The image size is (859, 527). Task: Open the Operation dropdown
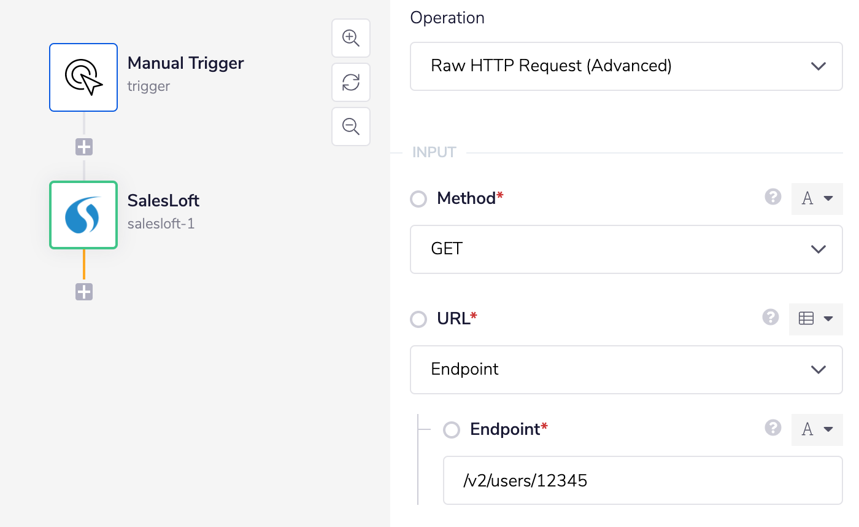626,66
